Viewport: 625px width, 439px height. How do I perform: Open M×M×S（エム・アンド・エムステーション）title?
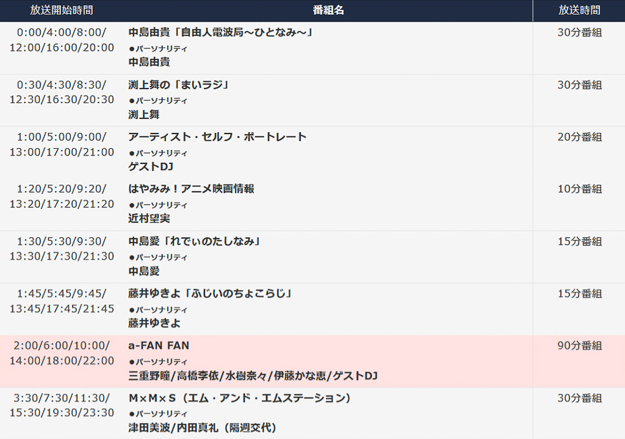[239, 398]
